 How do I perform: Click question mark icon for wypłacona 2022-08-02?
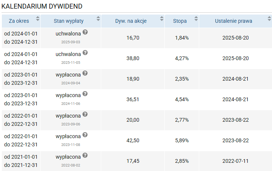tap(85, 155)
